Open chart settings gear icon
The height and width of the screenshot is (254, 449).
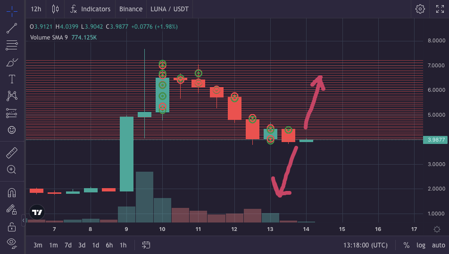420,9
